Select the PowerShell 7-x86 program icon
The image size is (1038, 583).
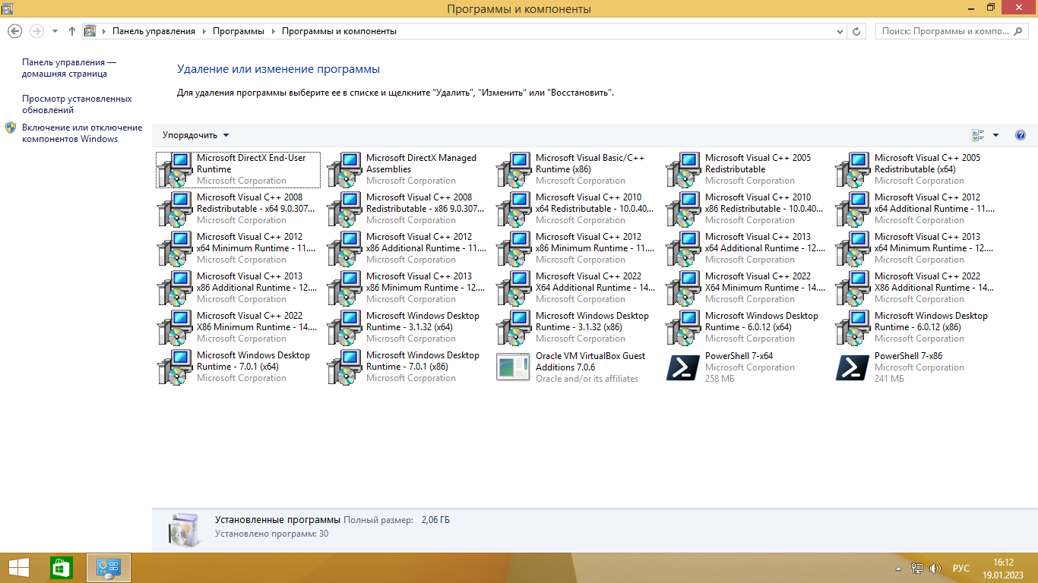point(853,367)
